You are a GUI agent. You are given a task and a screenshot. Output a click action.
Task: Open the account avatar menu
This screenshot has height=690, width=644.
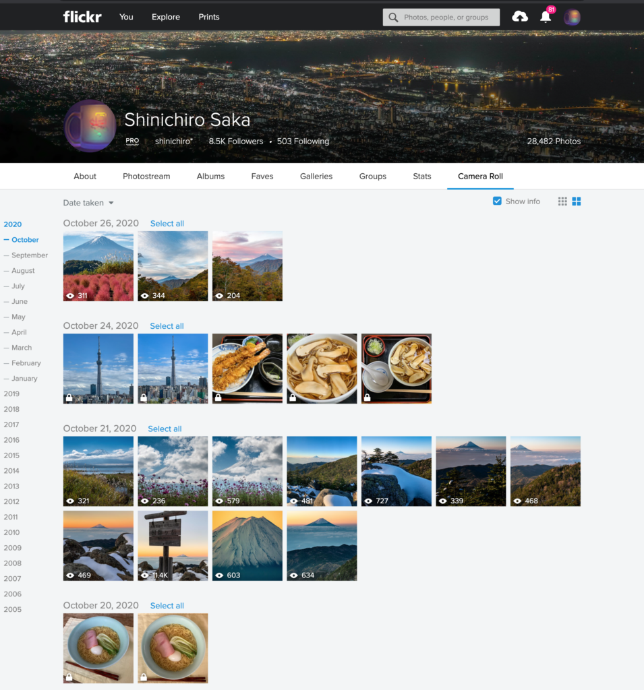[572, 18]
